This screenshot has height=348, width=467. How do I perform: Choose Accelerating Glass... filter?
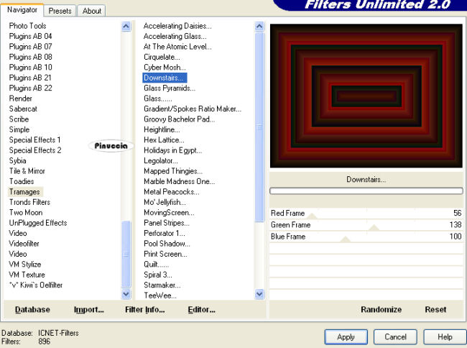tap(175, 37)
